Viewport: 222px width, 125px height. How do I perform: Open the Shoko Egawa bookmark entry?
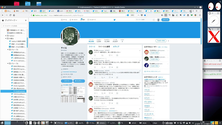[18, 86]
